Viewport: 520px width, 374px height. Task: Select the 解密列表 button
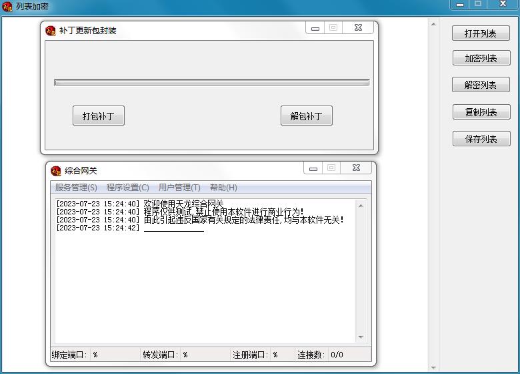pyautogui.click(x=481, y=85)
